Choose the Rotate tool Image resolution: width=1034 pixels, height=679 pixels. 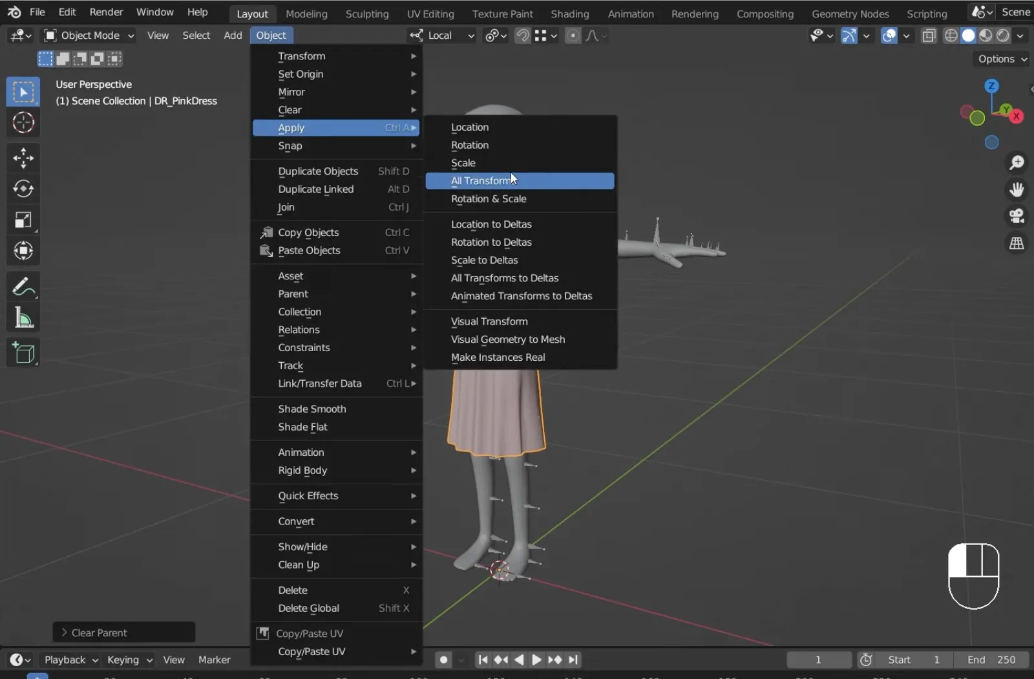pyautogui.click(x=23, y=188)
